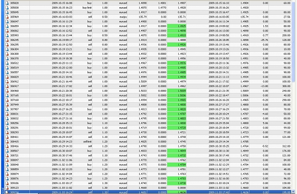
Task: Click the swap value '5.06'
Action: tap(266, 123)
